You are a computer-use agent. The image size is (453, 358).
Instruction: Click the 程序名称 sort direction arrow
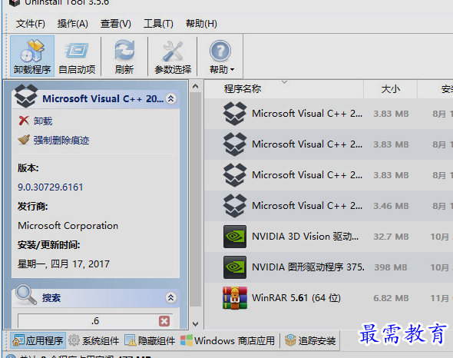tap(285, 82)
